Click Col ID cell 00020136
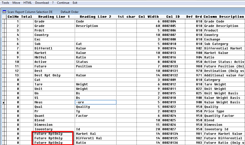 pos(173,143)
